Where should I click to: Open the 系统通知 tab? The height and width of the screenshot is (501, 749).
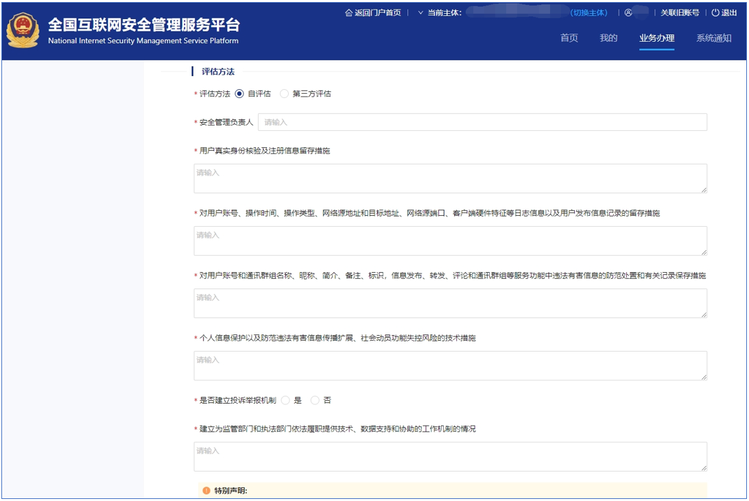pos(713,38)
